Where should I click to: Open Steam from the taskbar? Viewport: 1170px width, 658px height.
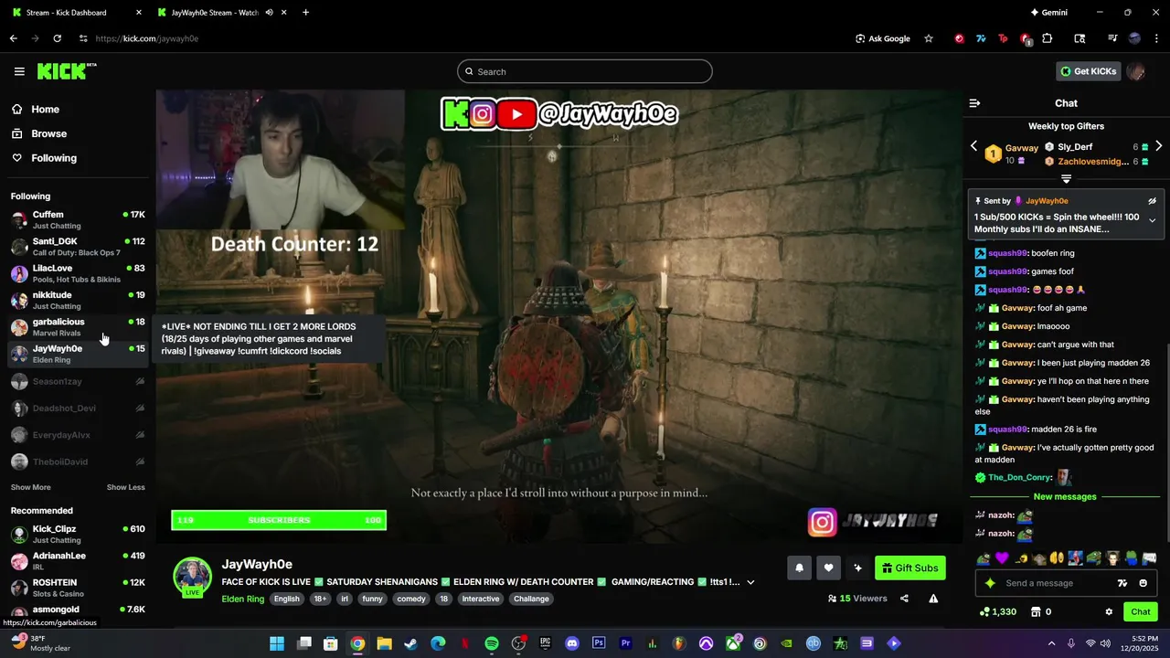click(411, 643)
